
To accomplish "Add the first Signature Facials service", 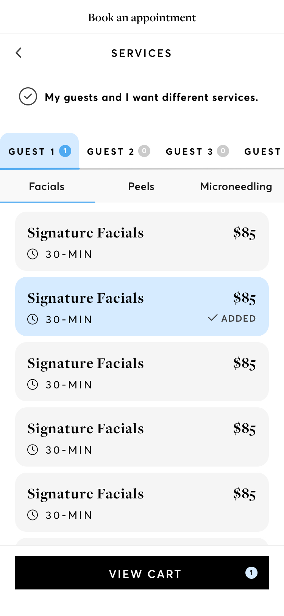I will 142,241.
